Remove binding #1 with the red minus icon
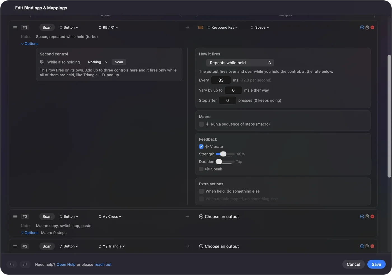The image size is (392, 275). pos(372,27)
